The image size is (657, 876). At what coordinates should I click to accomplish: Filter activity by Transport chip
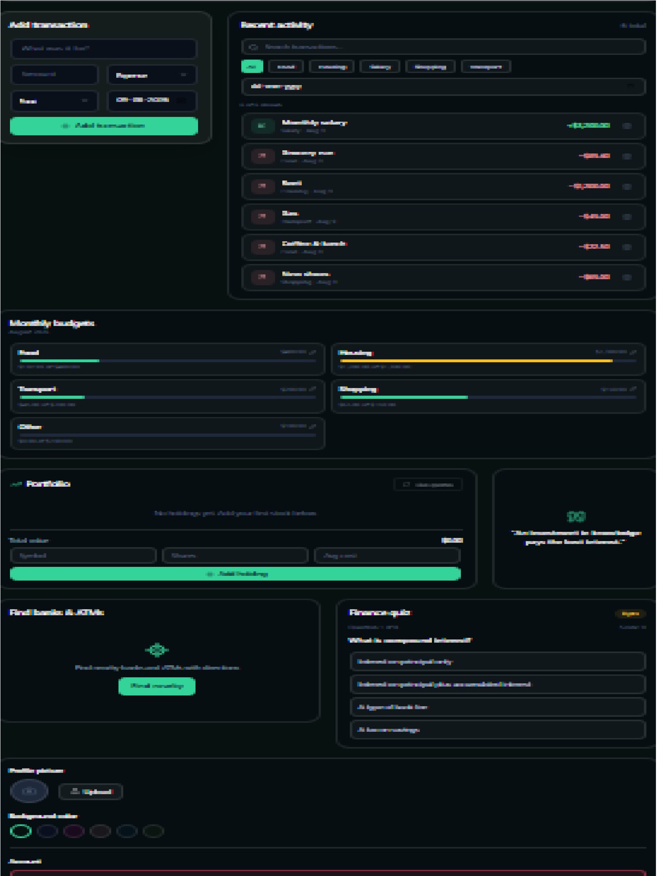[x=486, y=67]
